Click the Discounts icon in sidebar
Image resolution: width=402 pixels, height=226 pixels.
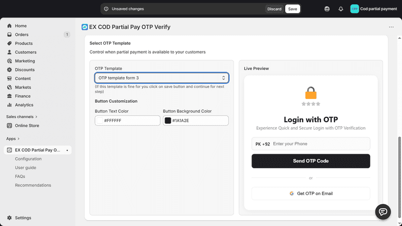coord(10,70)
